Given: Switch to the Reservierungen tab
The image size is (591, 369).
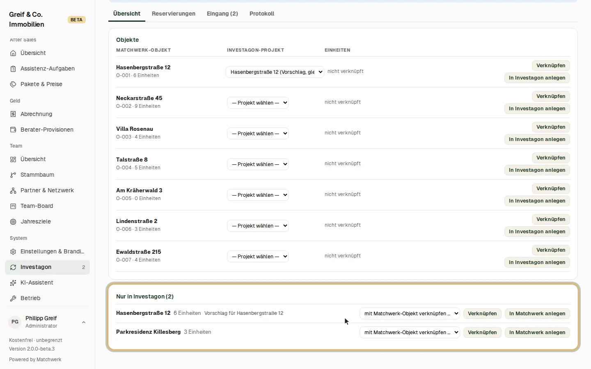Looking at the screenshot, I should coord(174,14).
